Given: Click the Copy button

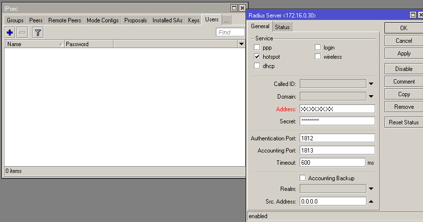Looking at the screenshot, I should (404, 94).
